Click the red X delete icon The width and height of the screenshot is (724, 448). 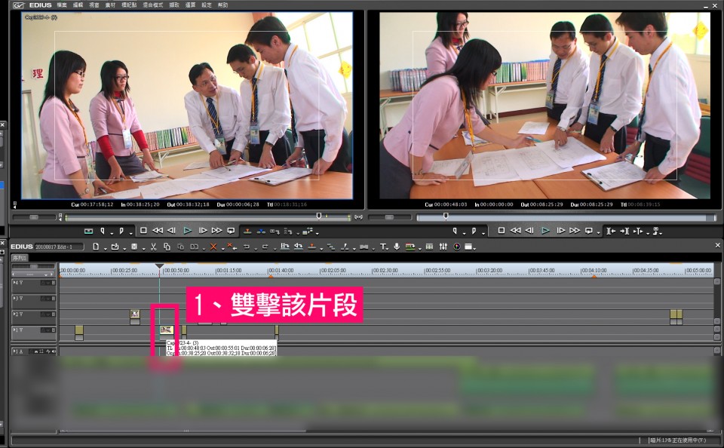213,247
